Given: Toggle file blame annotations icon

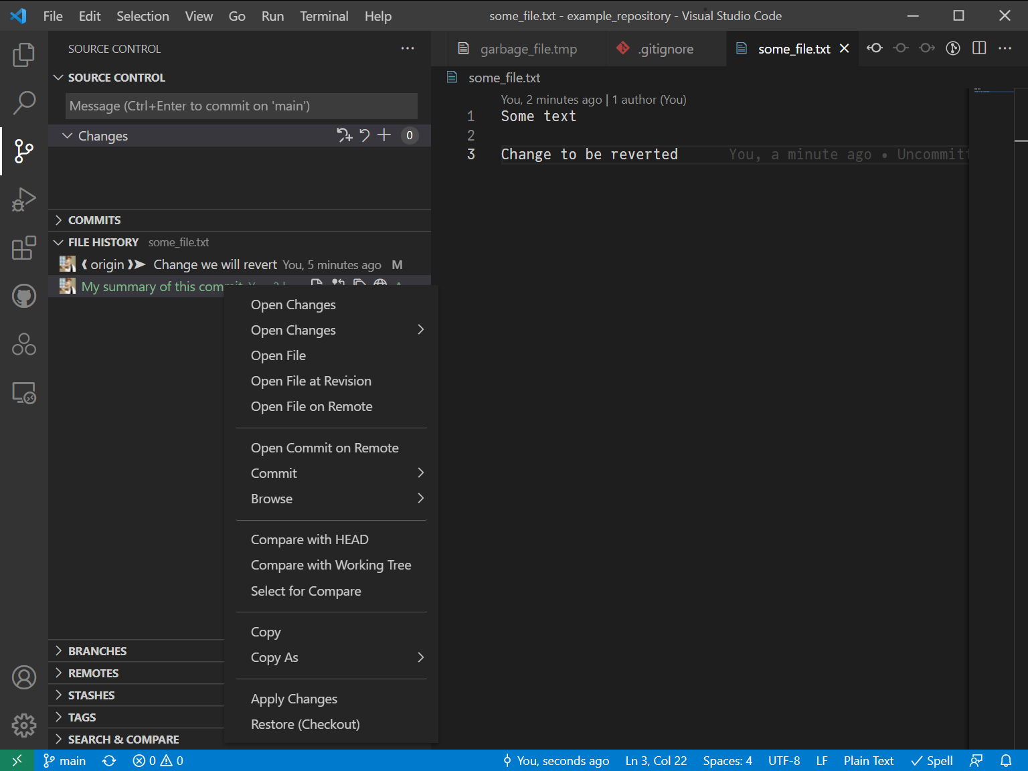Looking at the screenshot, I should pyautogui.click(x=952, y=48).
